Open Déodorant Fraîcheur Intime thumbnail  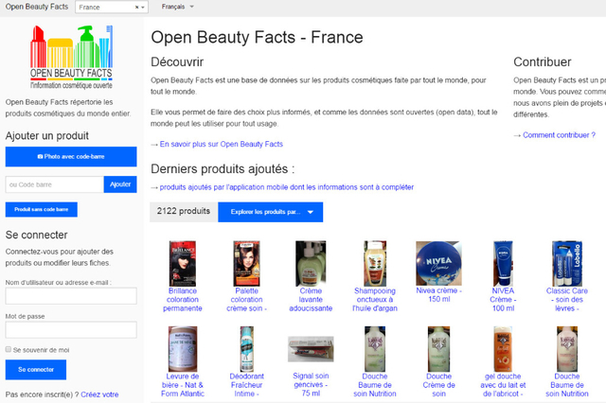click(x=246, y=349)
